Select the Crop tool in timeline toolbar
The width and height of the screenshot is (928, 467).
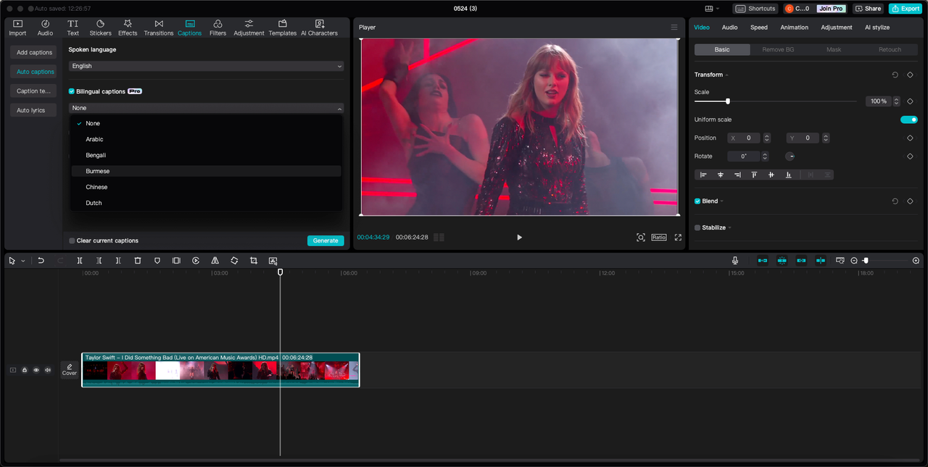point(254,261)
